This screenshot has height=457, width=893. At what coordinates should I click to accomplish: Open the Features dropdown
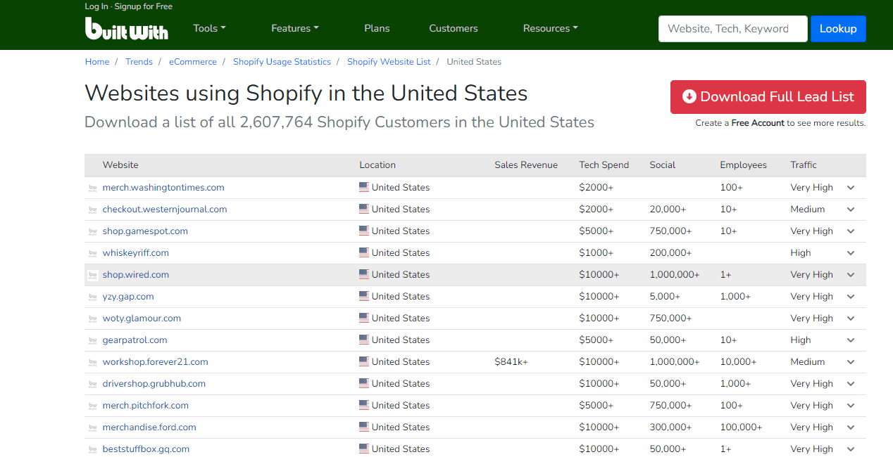(x=294, y=28)
